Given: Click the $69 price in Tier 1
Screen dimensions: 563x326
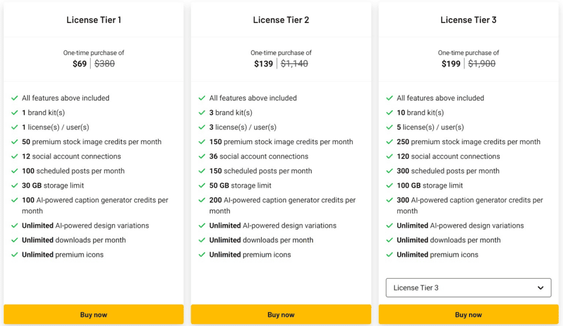Looking at the screenshot, I should 80,64.
